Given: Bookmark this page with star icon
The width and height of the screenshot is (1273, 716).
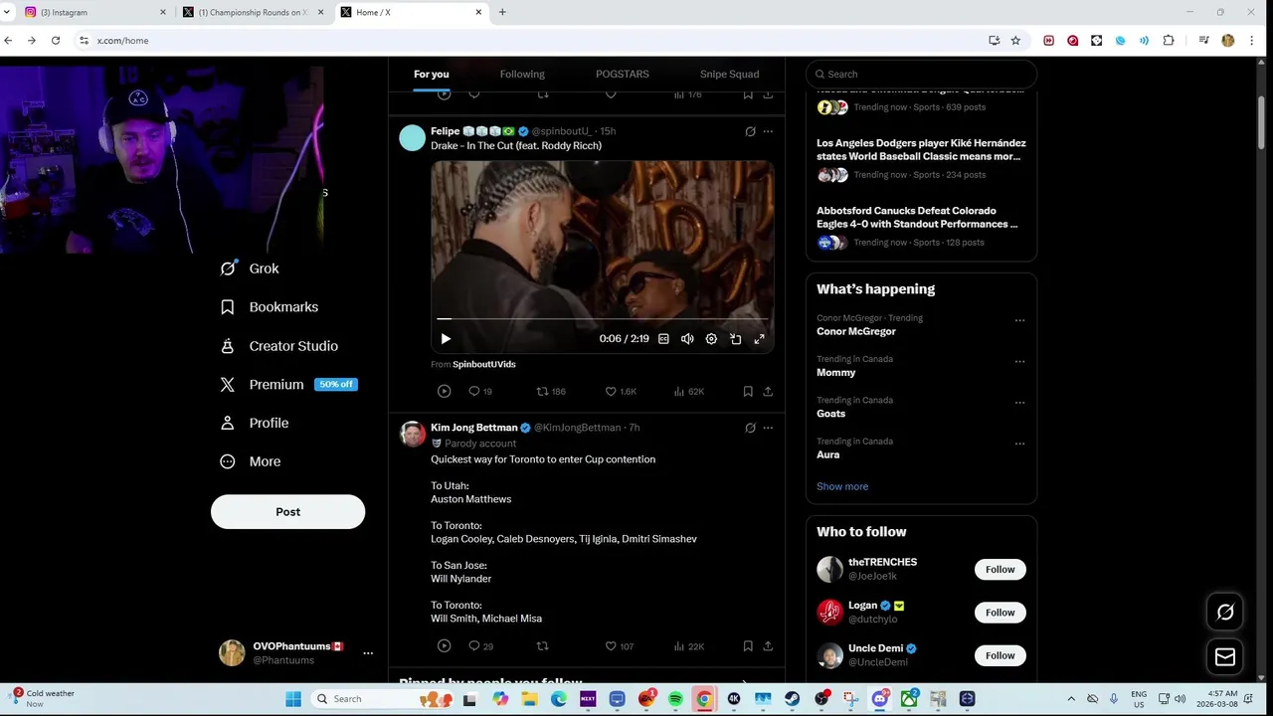Looking at the screenshot, I should pyautogui.click(x=1015, y=41).
